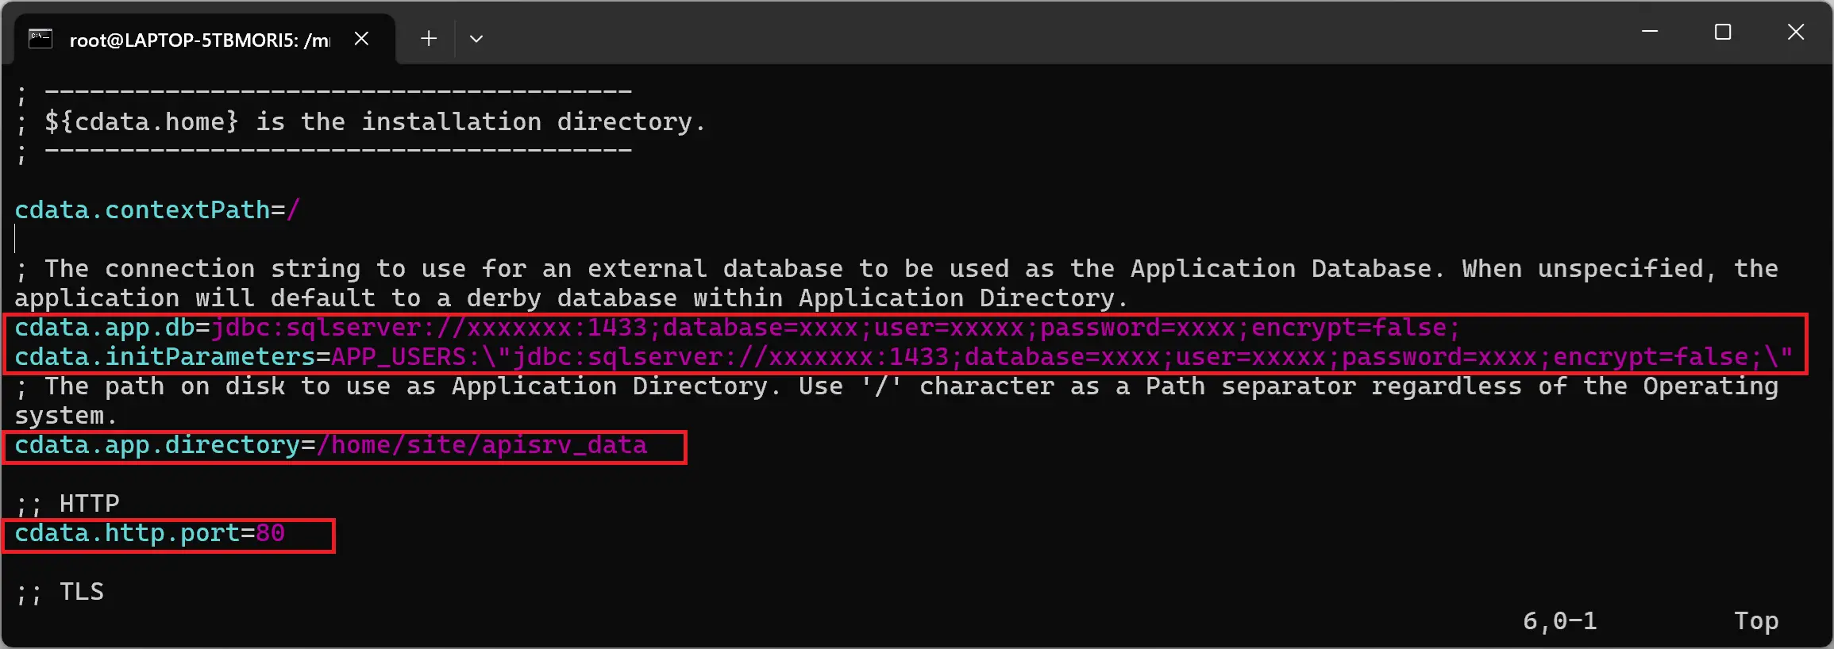1834x649 pixels.
Task: Click the cdata.app.directory key
Action: coord(156,445)
